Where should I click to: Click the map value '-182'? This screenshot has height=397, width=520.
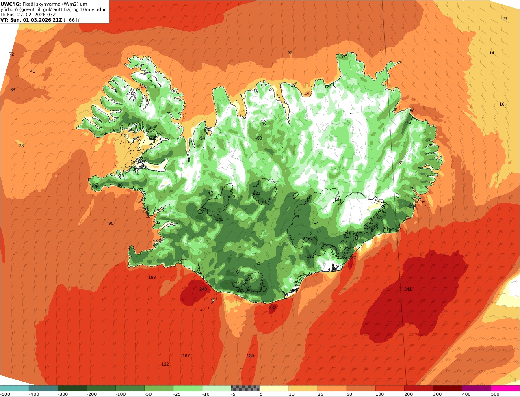[310, 256]
